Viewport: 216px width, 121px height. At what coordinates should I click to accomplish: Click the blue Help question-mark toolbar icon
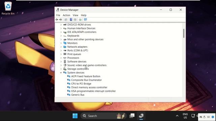pyautogui.click(x=71, y=19)
